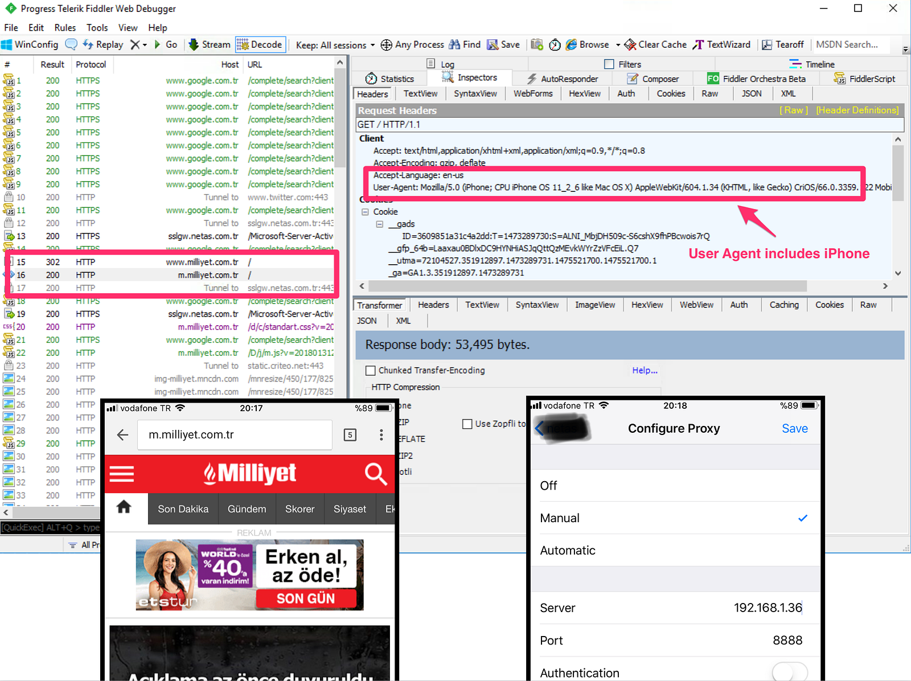The width and height of the screenshot is (911, 681).
Task: Click the Any Process target icon
Action: (386, 44)
